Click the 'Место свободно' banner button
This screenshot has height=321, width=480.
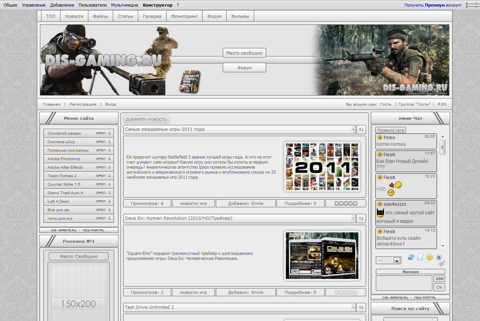pos(244,53)
